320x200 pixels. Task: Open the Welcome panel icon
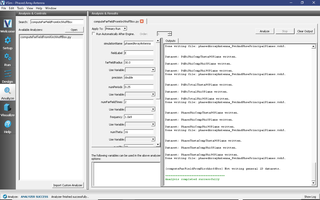point(8,23)
